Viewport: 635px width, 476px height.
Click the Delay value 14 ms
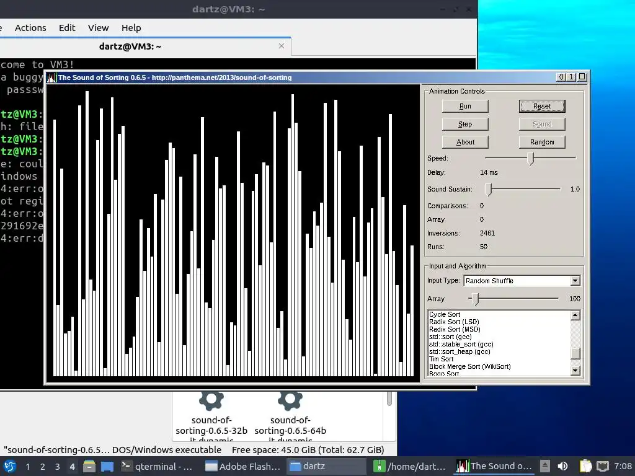point(489,172)
